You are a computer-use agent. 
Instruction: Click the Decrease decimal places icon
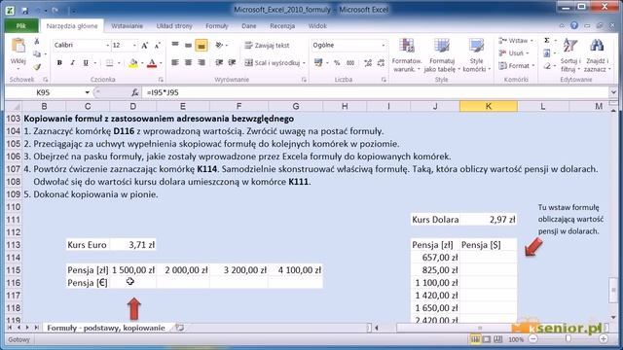381,62
